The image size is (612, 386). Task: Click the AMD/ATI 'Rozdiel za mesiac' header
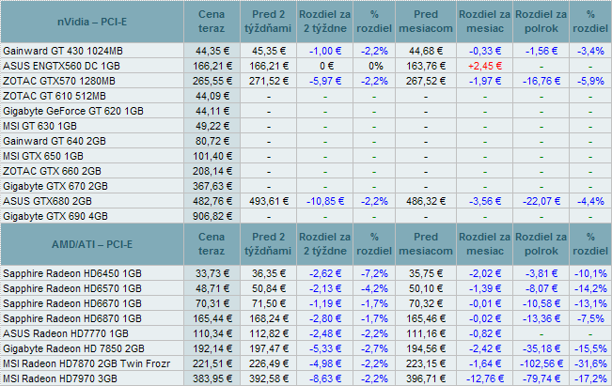click(x=484, y=244)
